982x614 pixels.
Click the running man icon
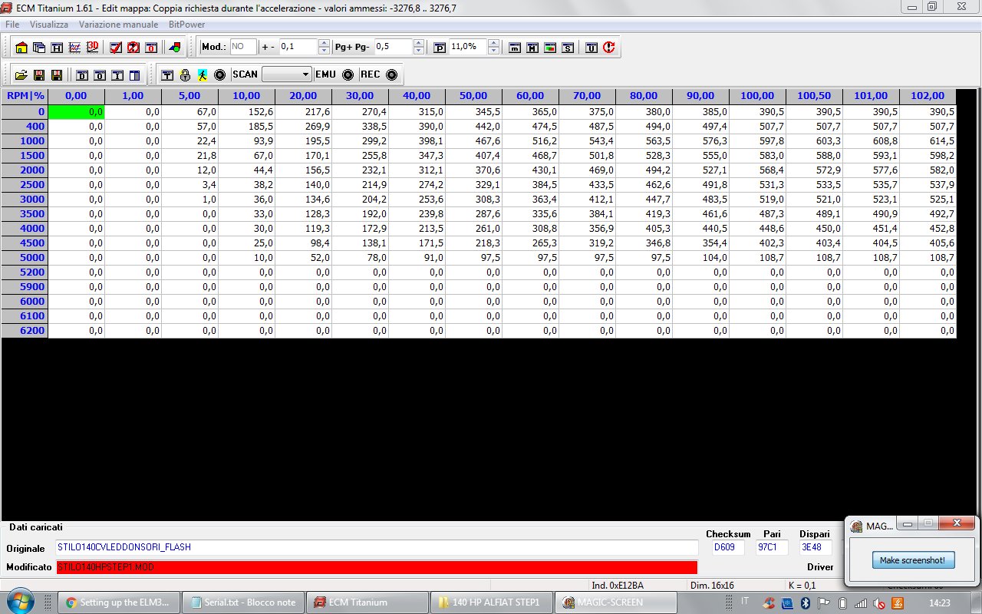pyautogui.click(x=202, y=75)
